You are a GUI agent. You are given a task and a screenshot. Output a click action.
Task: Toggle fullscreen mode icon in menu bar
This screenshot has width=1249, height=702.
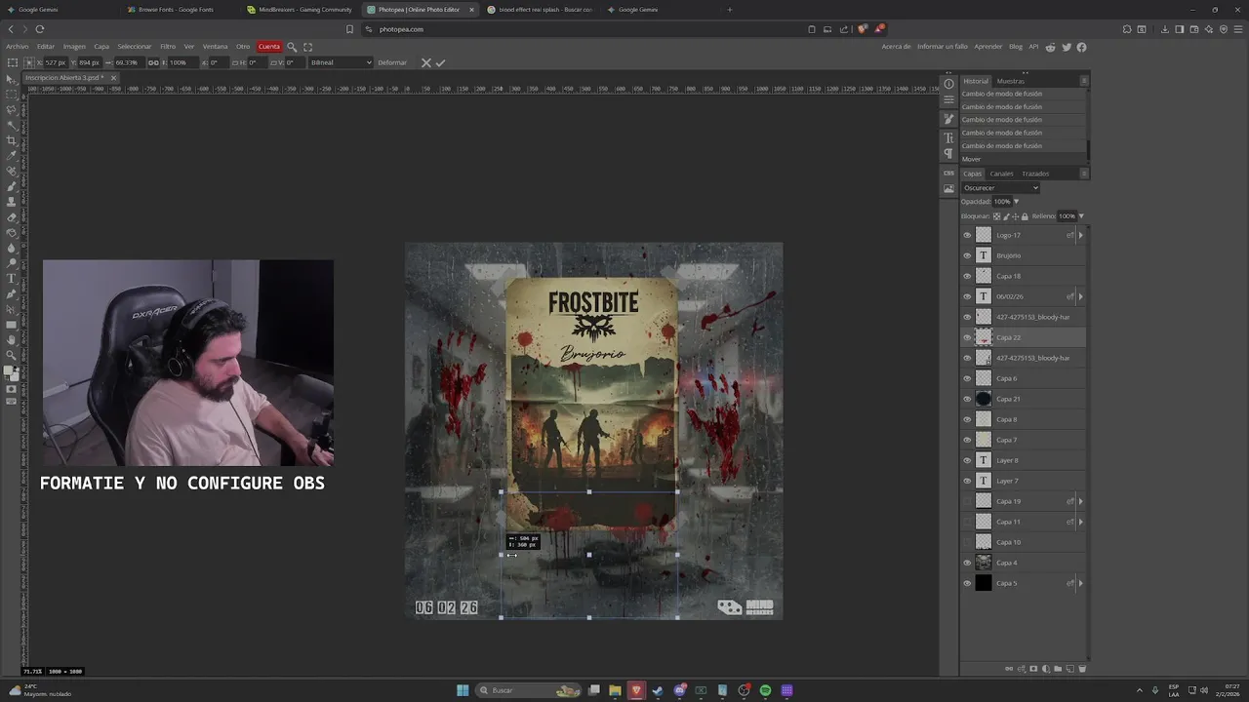pos(308,47)
